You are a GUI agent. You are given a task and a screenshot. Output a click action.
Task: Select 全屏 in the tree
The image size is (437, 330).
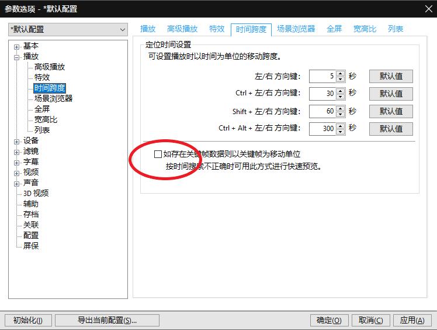42,109
